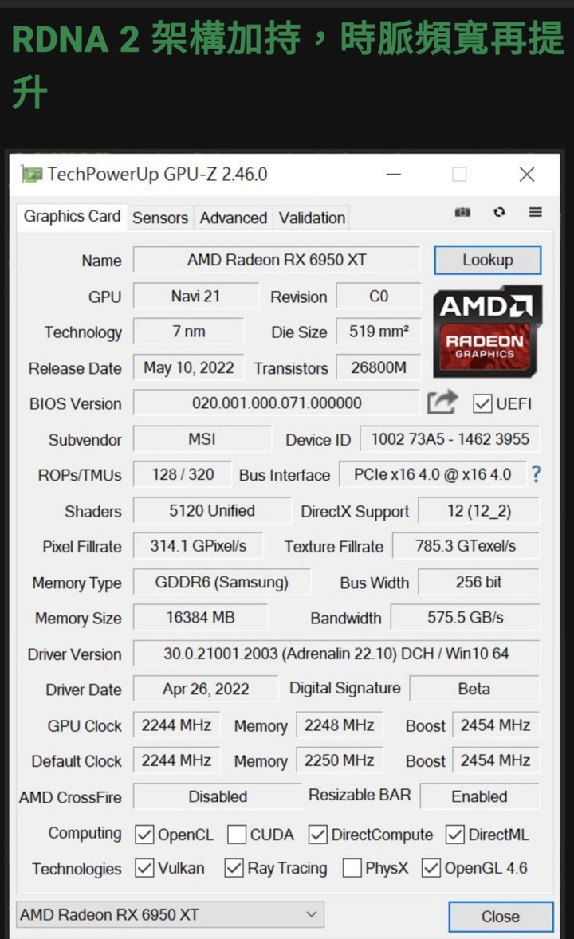Click the Default Clock row Boost field 2454 MHz
The width and height of the screenshot is (574, 939).
tap(496, 760)
